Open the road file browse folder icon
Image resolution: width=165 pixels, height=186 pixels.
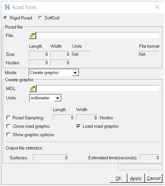tap(33, 36)
